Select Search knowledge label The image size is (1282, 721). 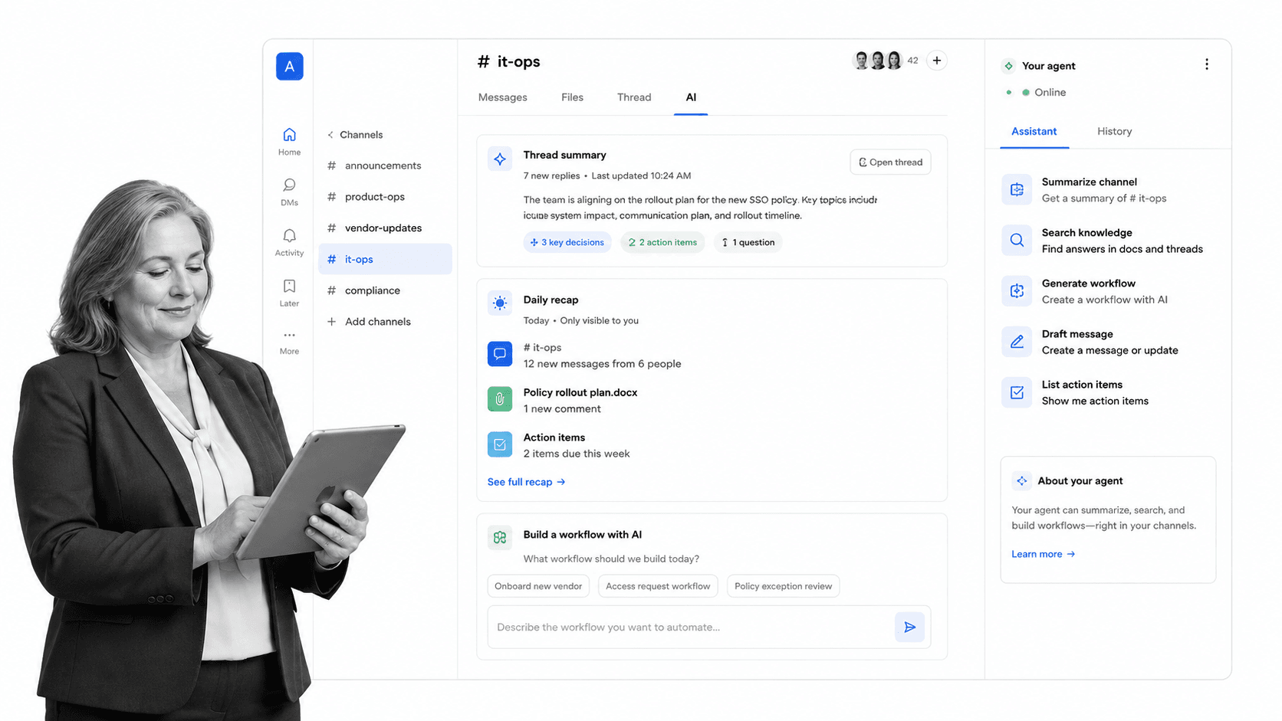pyautogui.click(x=1086, y=233)
